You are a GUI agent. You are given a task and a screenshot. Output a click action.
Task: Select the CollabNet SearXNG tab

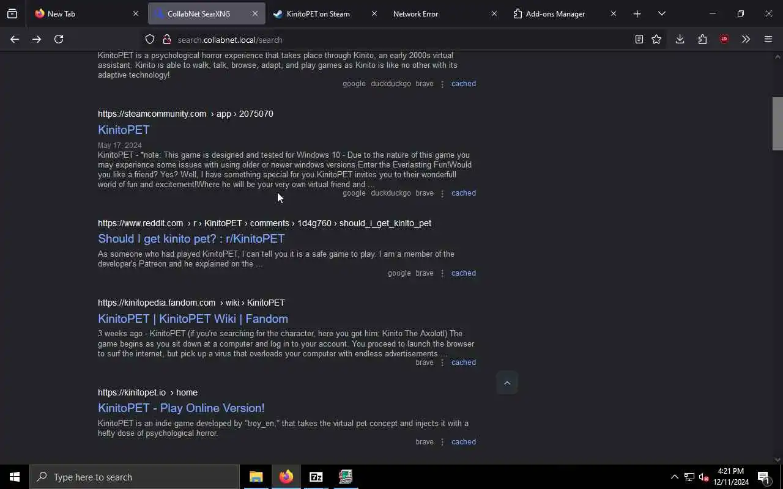(206, 13)
